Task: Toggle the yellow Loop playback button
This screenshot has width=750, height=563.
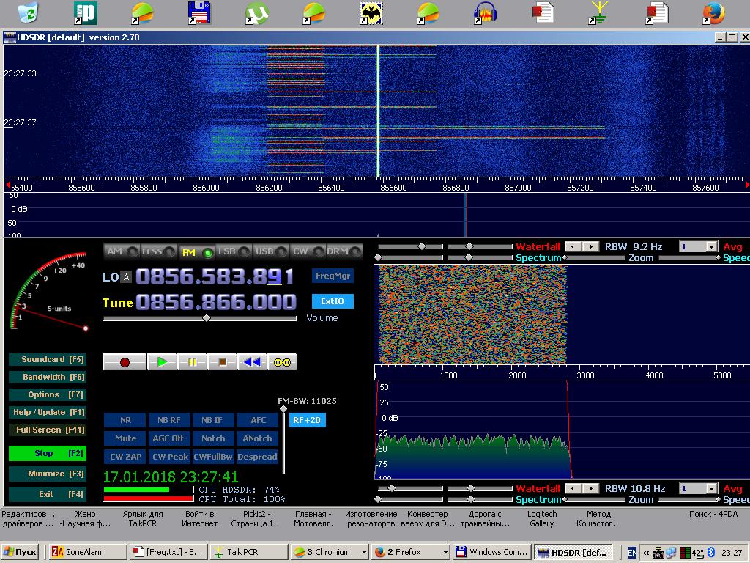Action: [282, 362]
